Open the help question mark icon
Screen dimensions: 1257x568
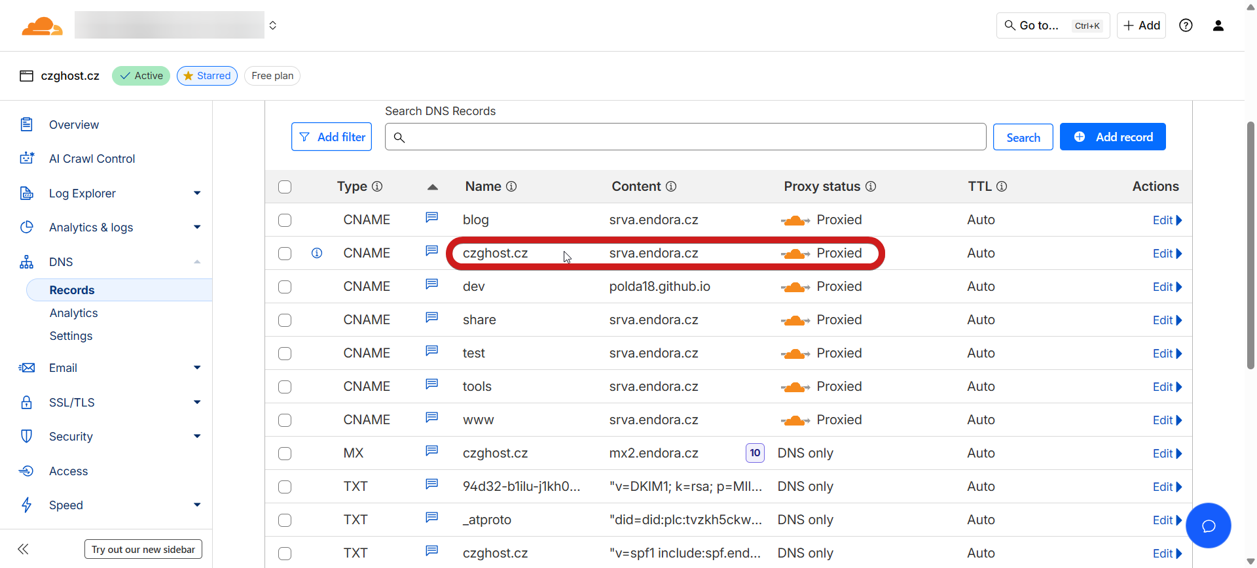click(1186, 25)
